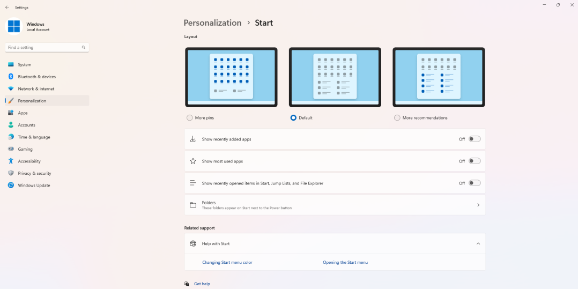Click the Accessibility icon in sidebar

click(x=11, y=161)
